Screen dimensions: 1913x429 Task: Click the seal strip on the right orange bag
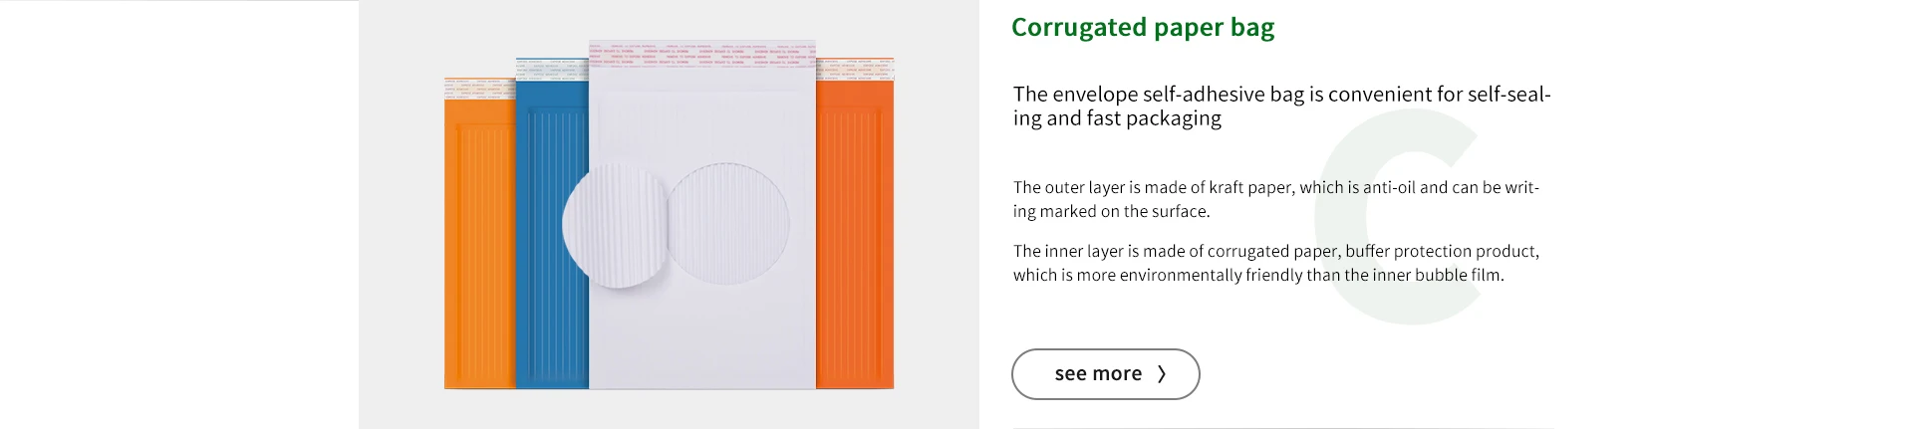[x=854, y=70]
